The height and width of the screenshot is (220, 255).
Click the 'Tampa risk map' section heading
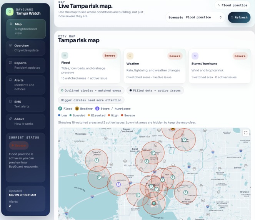click(x=79, y=40)
